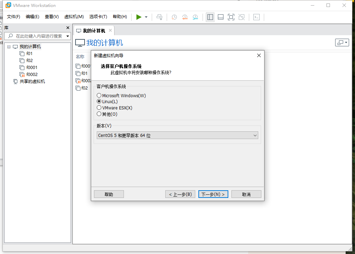Open the 文件(F) menu
Viewport: 355px width, 254px height.
[x=13, y=17]
